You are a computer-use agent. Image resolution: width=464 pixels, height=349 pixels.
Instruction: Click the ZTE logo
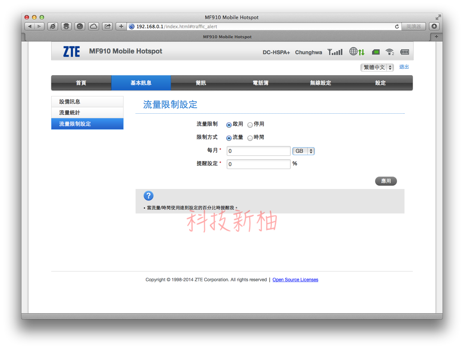click(x=71, y=51)
